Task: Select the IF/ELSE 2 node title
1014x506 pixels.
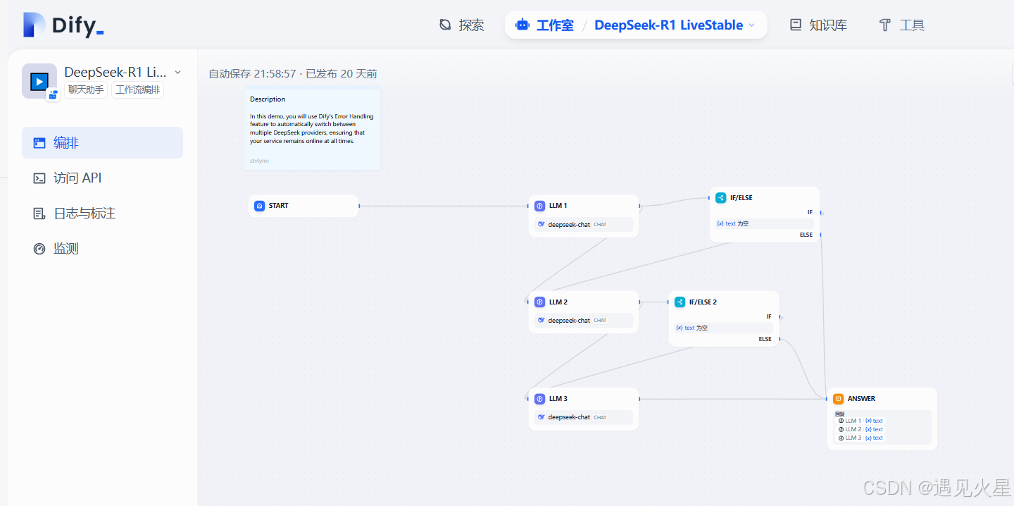Action: 703,302
